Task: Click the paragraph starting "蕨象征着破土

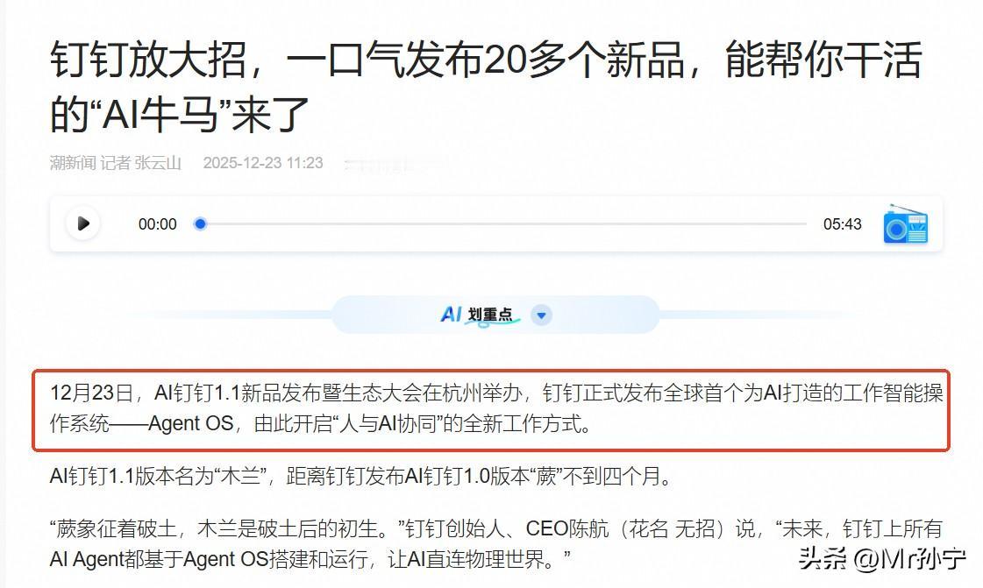Action: pyautogui.click(x=495, y=543)
